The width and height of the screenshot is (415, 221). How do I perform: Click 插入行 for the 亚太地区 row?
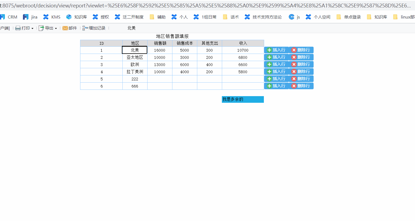[x=277, y=57]
